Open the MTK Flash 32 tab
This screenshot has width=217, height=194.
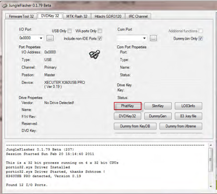(77, 16)
